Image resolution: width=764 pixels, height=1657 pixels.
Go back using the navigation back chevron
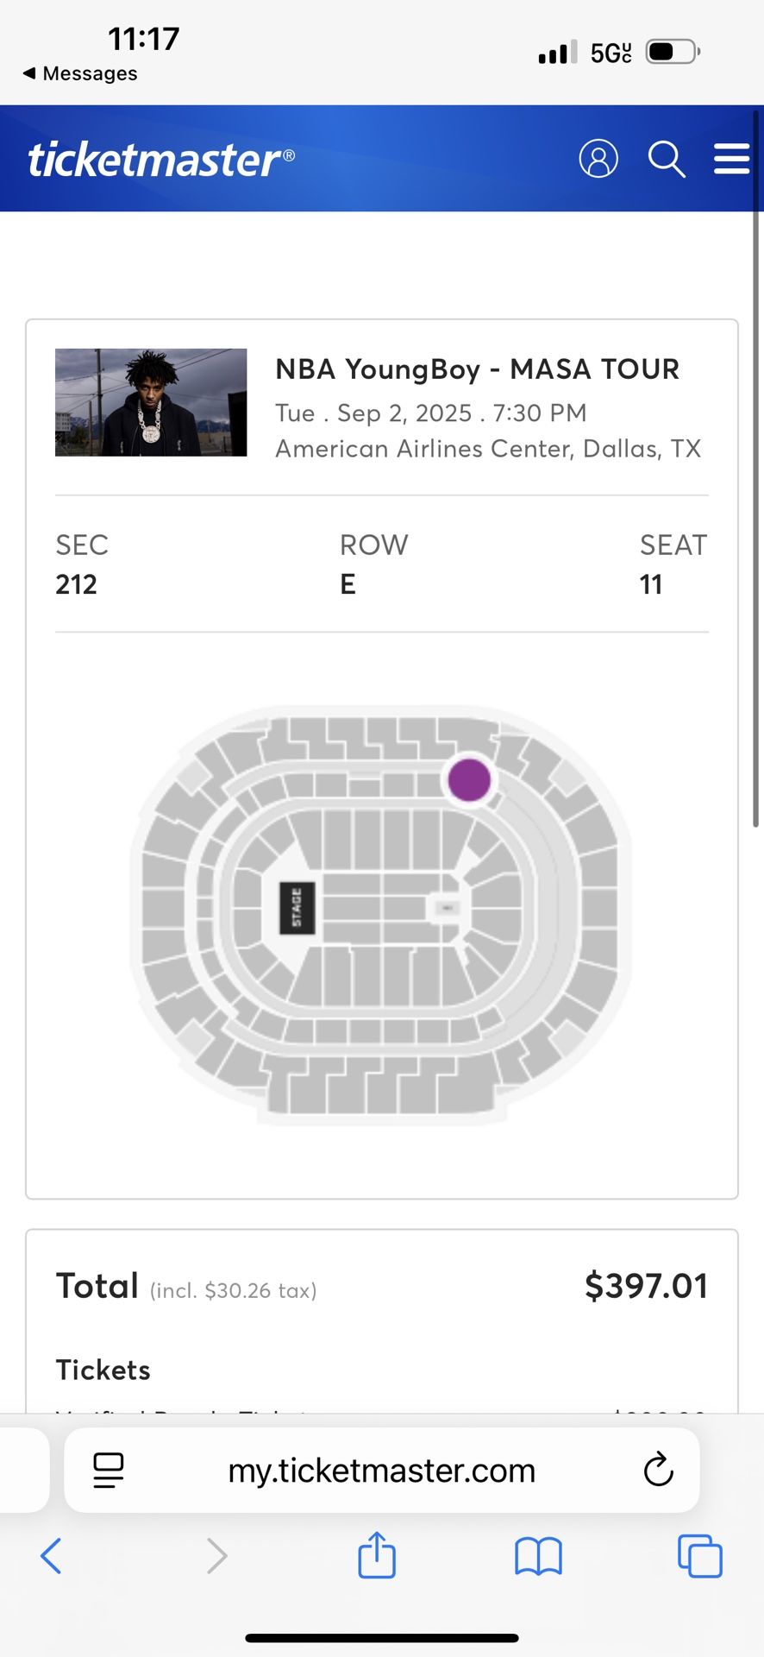tap(51, 1556)
